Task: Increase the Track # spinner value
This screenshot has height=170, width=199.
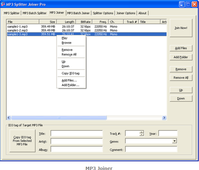Action: [141, 132]
